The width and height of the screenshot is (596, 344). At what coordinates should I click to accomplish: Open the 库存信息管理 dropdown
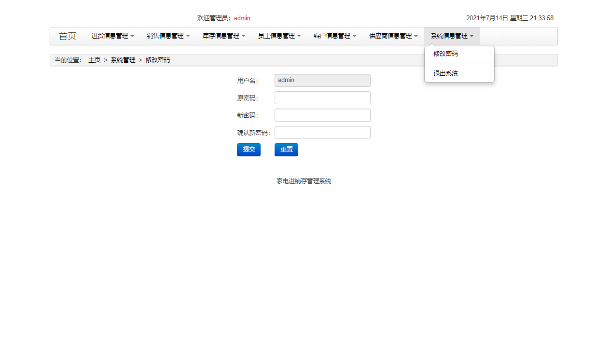coord(223,36)
